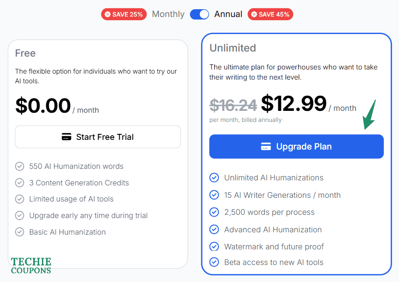399x282 pixels.
Task: Click the card icon in Start Free Trial
Action: [66, 137]
